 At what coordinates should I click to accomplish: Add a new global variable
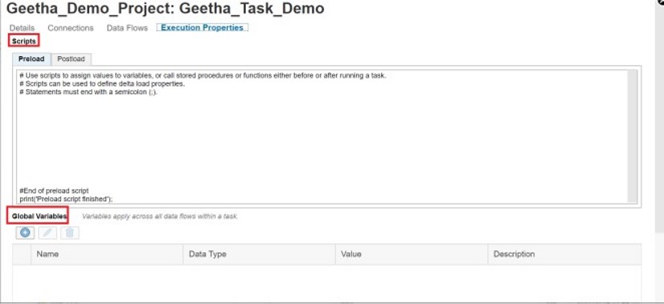click(25, 233)
